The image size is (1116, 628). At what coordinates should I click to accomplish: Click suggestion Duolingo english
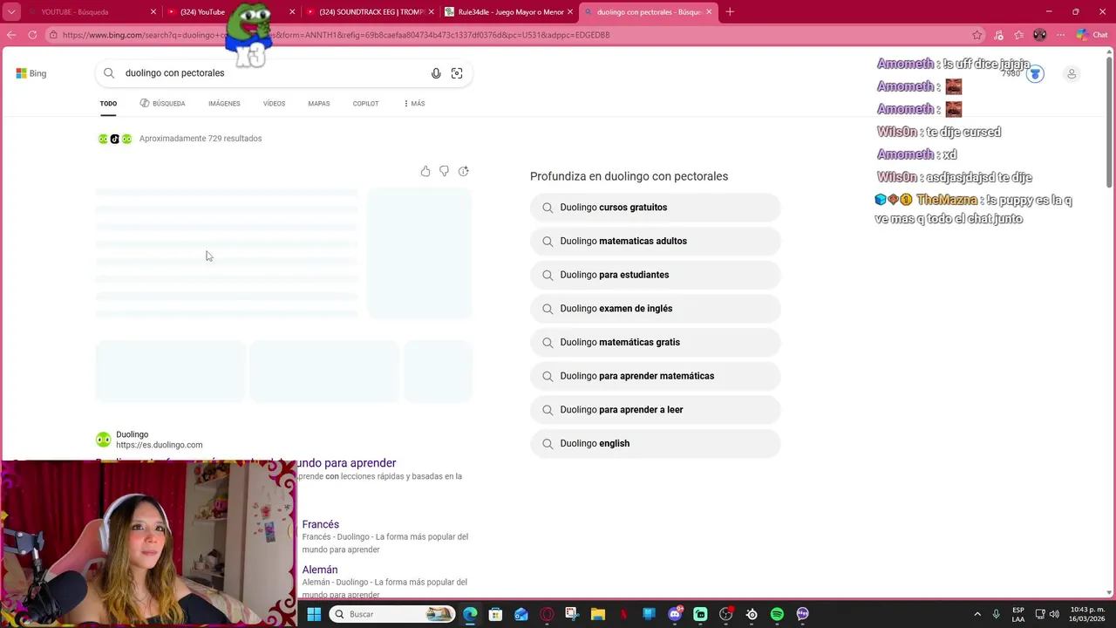[x=655, y=444]
